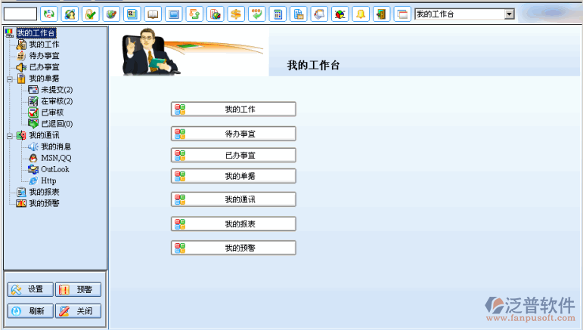Image resolution: width=583 pixels, height=330 pixels.
Task: Click the yellow bell alert icon
Action: click(361, 14)
